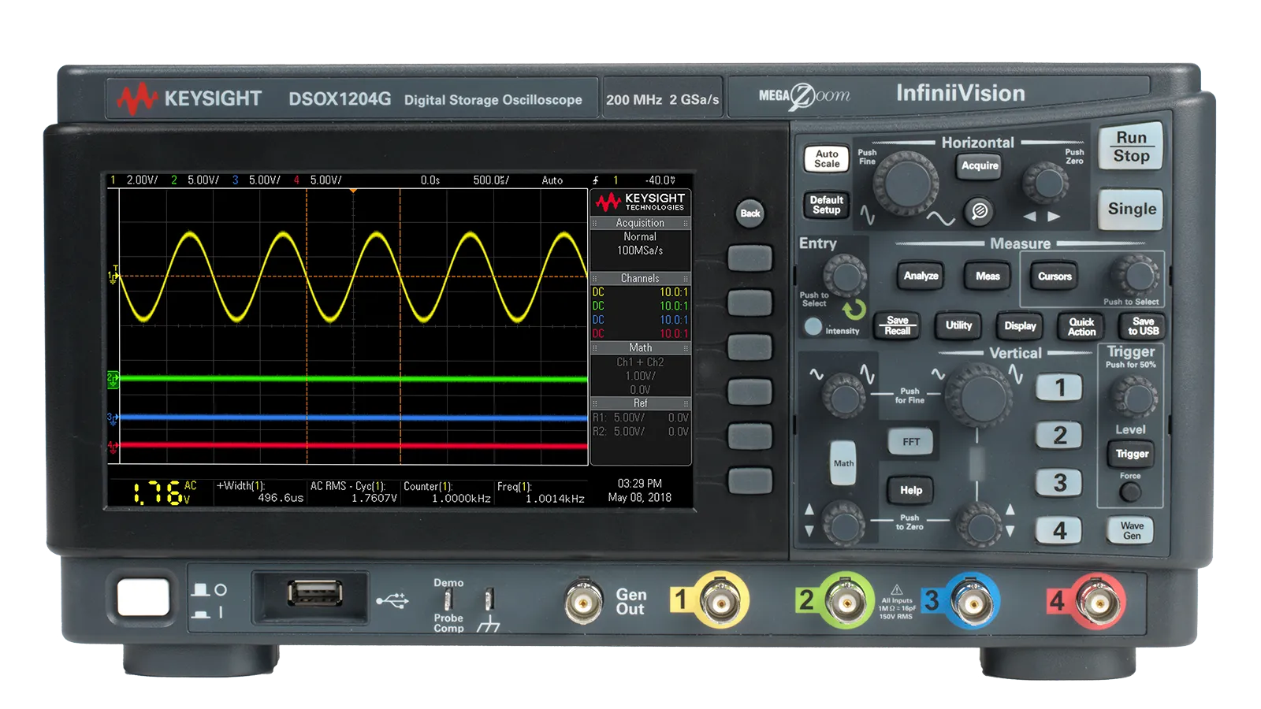Viewport: 1261px width, 709px height.
Task: Push the Trigger Level knob
Action: [x=1133, y=395]
